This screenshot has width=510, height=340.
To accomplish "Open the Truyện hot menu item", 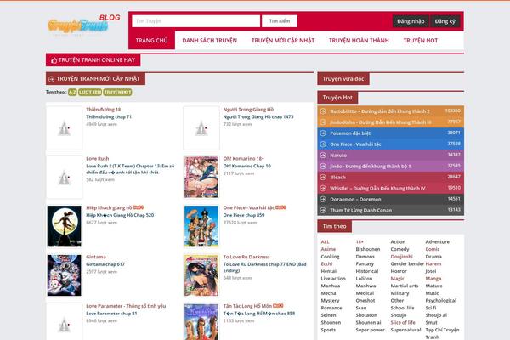I will [x=421, y=40].
